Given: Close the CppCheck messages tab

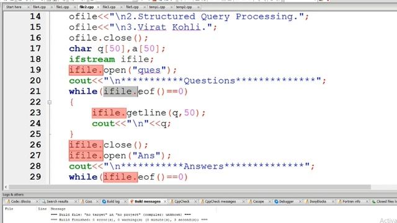Looking at the screenshot, I should 243,201.
